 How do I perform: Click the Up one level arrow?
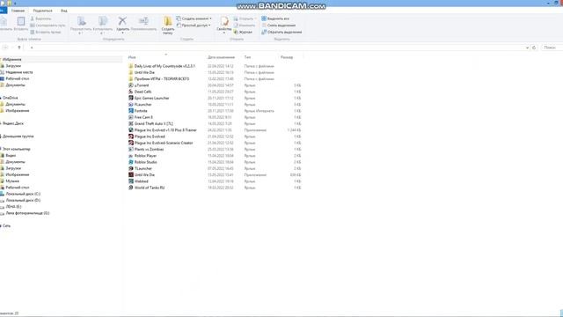tap(19, 48)
